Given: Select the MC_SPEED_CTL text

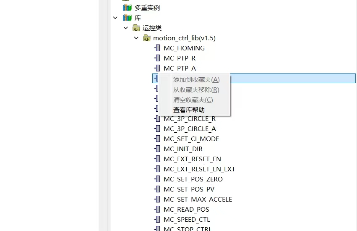Looking at the screenshot, I should pyautogui.click(x=187, y=219).
